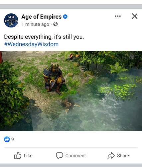Tap the Like text label

[x=28, y=156]
